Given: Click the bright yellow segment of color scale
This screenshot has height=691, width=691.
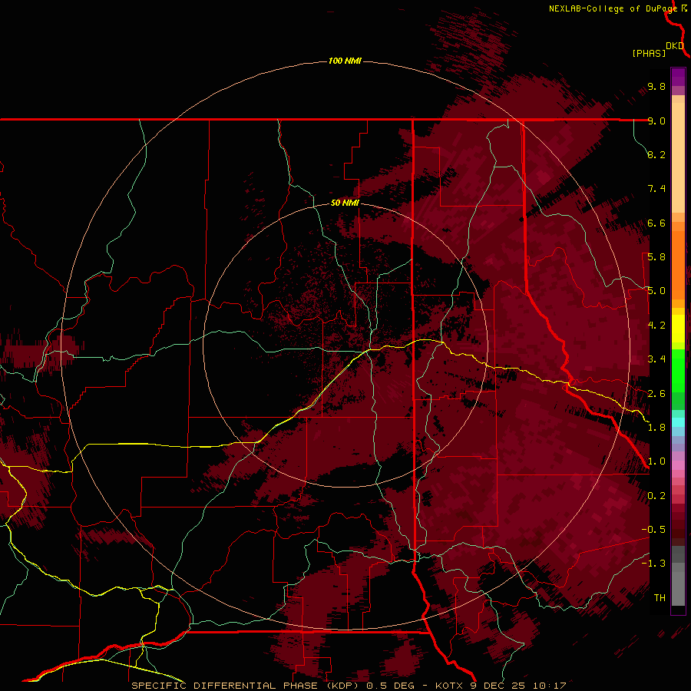Looking at the screenshot, I should click(x=678, y=329).
